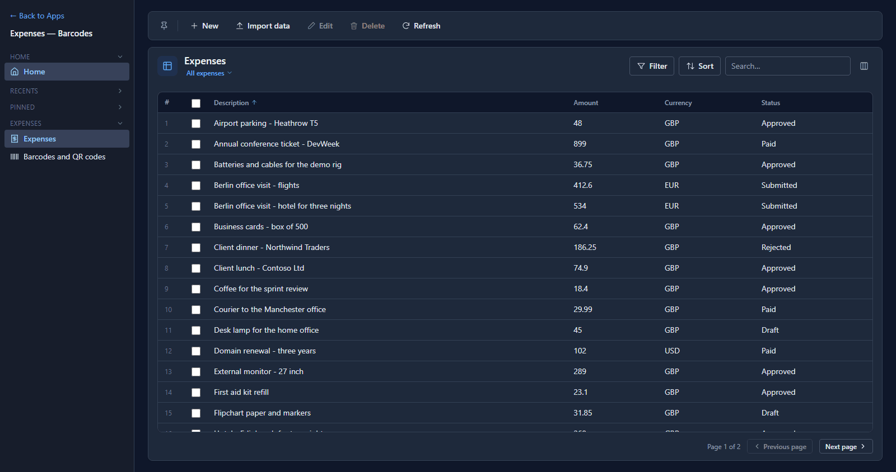Image resolution: width=896 pixels, height=472 pixels.
Task: Open the All expenses view dropdown
Action: click(x=209, y=73)
